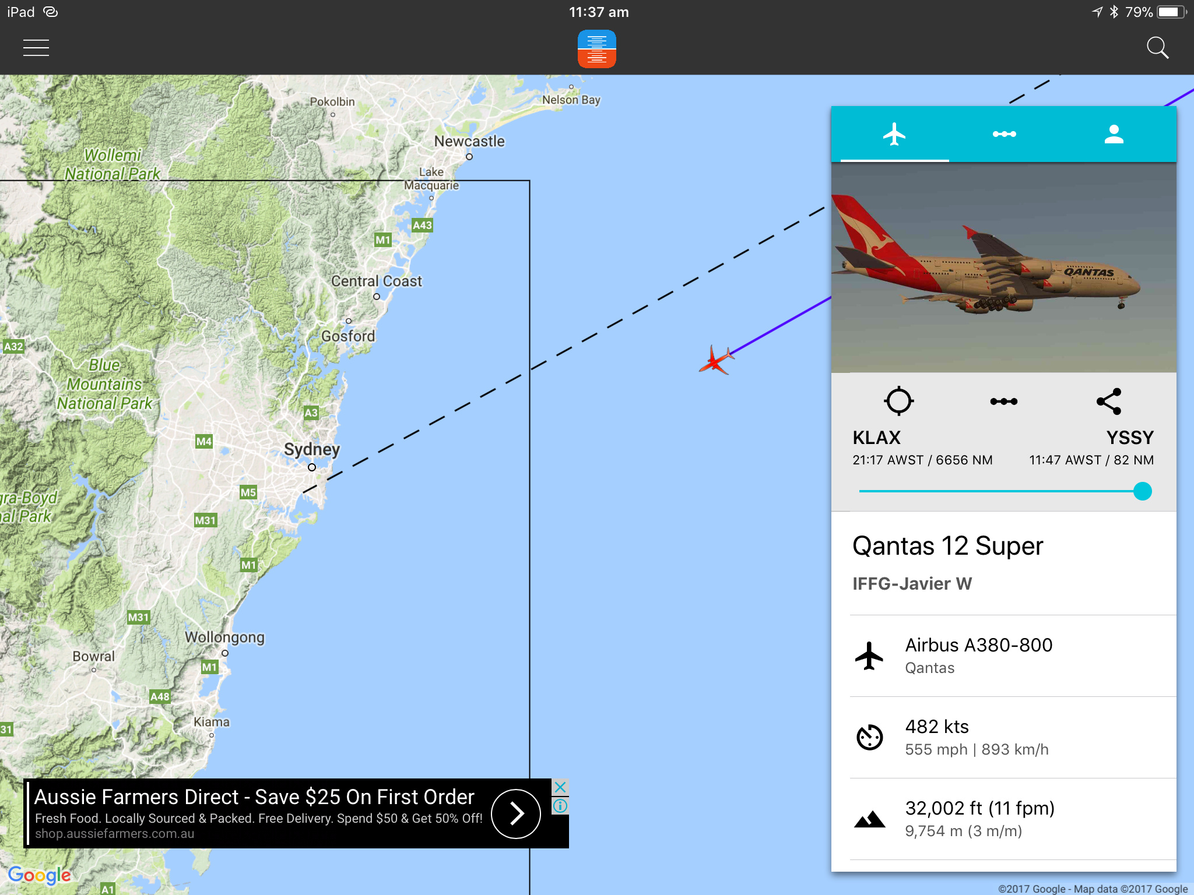Open the hamburger menu
The image size is (1194, 895).
click(x=36, y=48)
